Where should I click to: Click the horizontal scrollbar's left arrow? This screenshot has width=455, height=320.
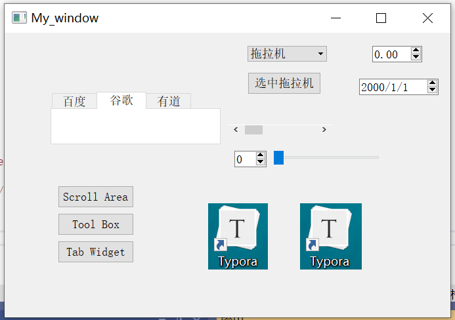236,130
